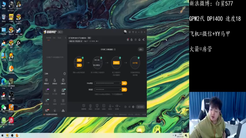Toggle visibility of the stream code

[x=121, y=90]
